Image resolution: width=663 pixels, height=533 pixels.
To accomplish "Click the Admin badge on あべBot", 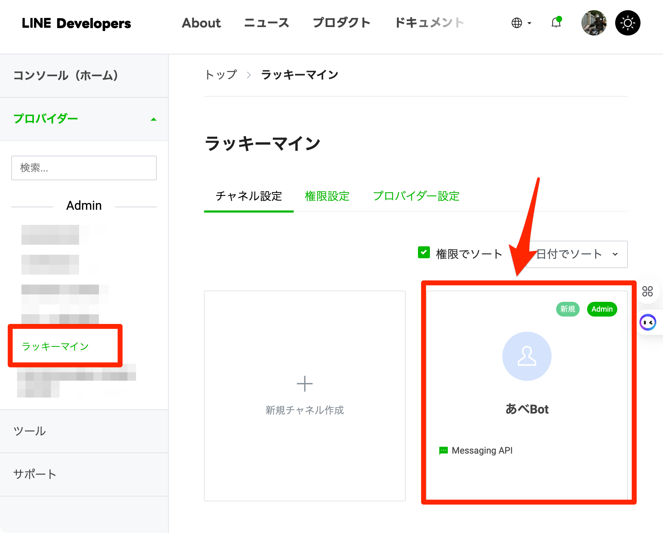I will (602, 309).
